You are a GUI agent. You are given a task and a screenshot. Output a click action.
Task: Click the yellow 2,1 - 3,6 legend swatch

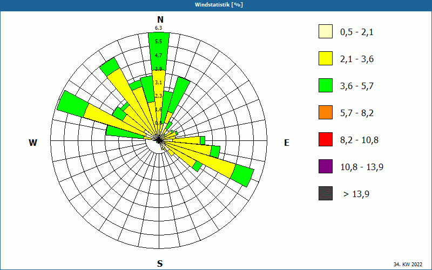click(326, 58)
